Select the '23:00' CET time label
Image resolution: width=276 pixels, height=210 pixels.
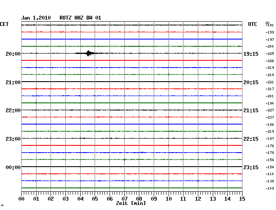(13, 139)
